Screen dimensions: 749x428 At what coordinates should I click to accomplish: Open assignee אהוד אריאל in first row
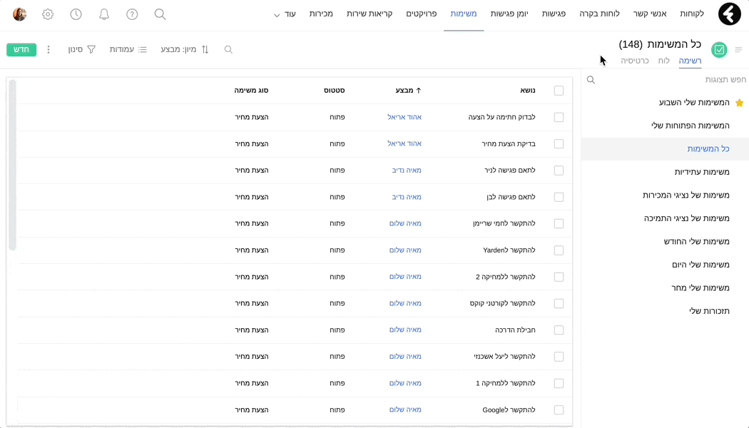[404, 117]
